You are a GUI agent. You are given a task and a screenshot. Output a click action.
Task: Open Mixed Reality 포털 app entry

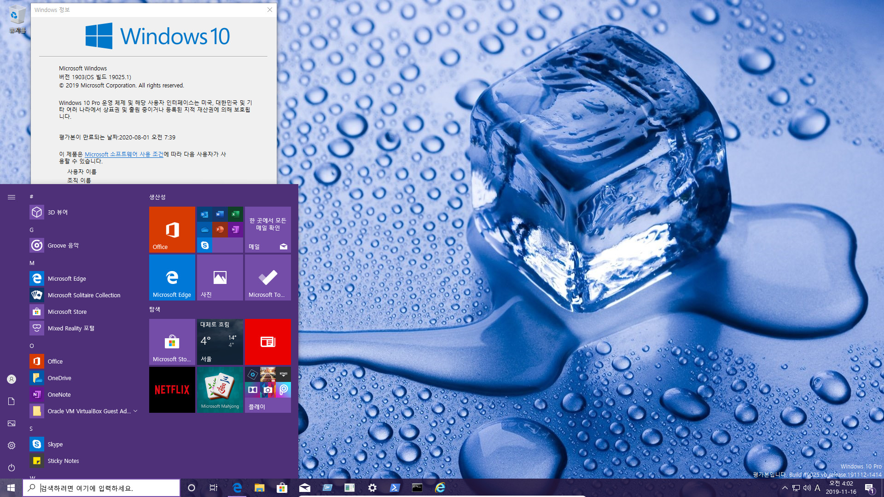tap(84, 328)
